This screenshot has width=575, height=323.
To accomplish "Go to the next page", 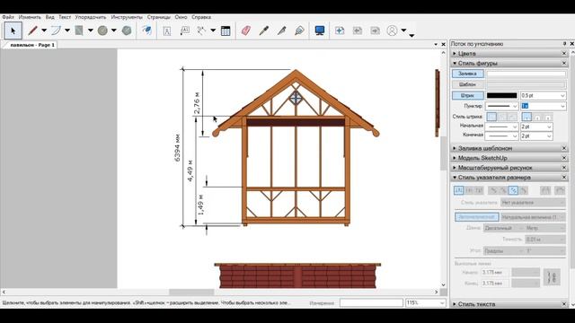I will (x=375, y=31).
